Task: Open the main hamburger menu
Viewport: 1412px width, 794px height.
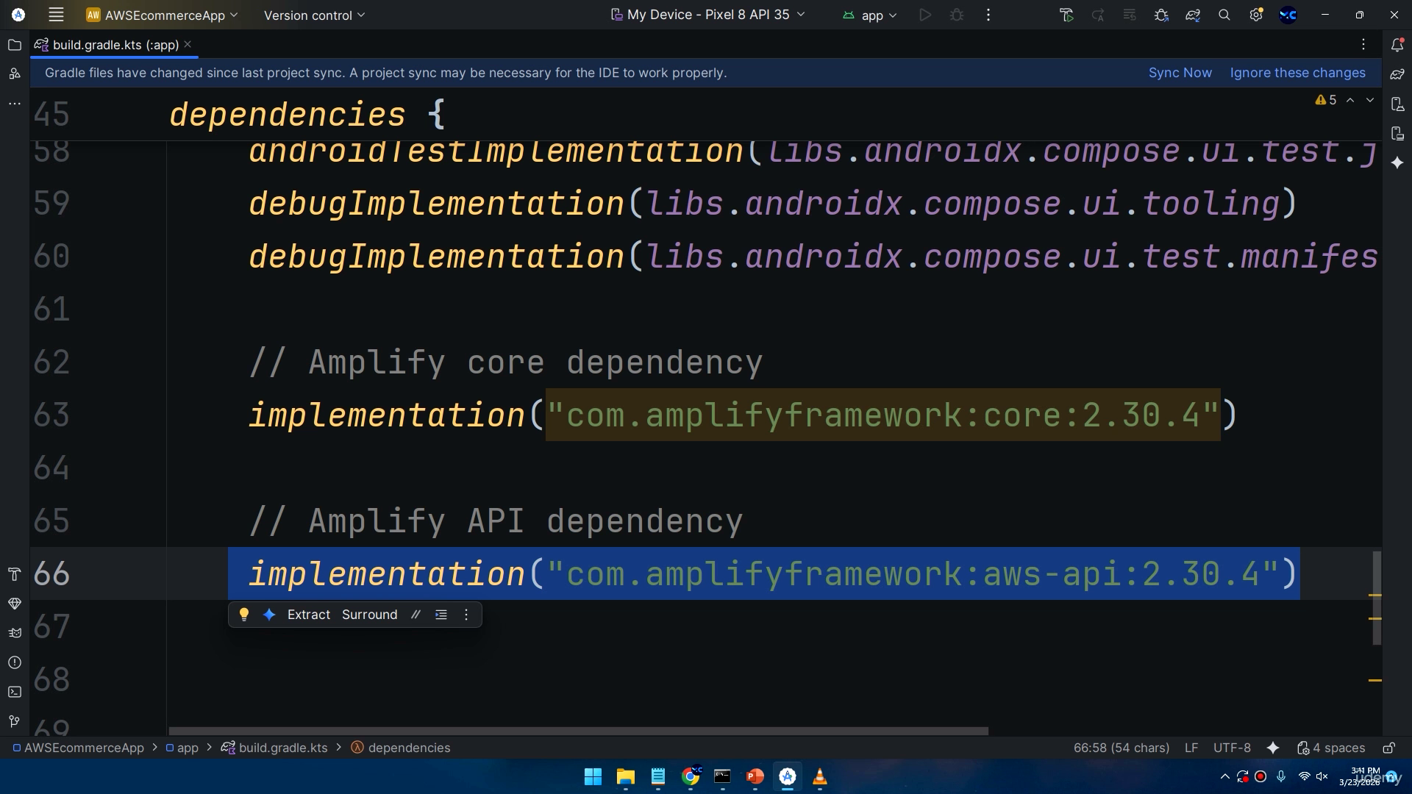Action: pos(56,15)
